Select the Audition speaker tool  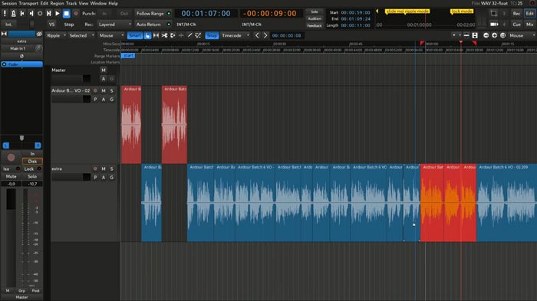173,35
